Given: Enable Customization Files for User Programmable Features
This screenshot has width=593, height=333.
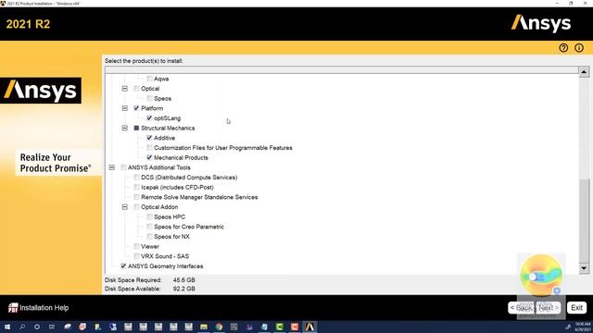Looking at the screenshot, I should click(x=149, y=148).
